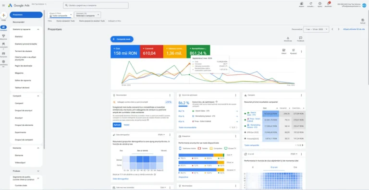Screen dimensions: 369x190
Task: Focus the search page or campaign field
Action: coord(96,5)
